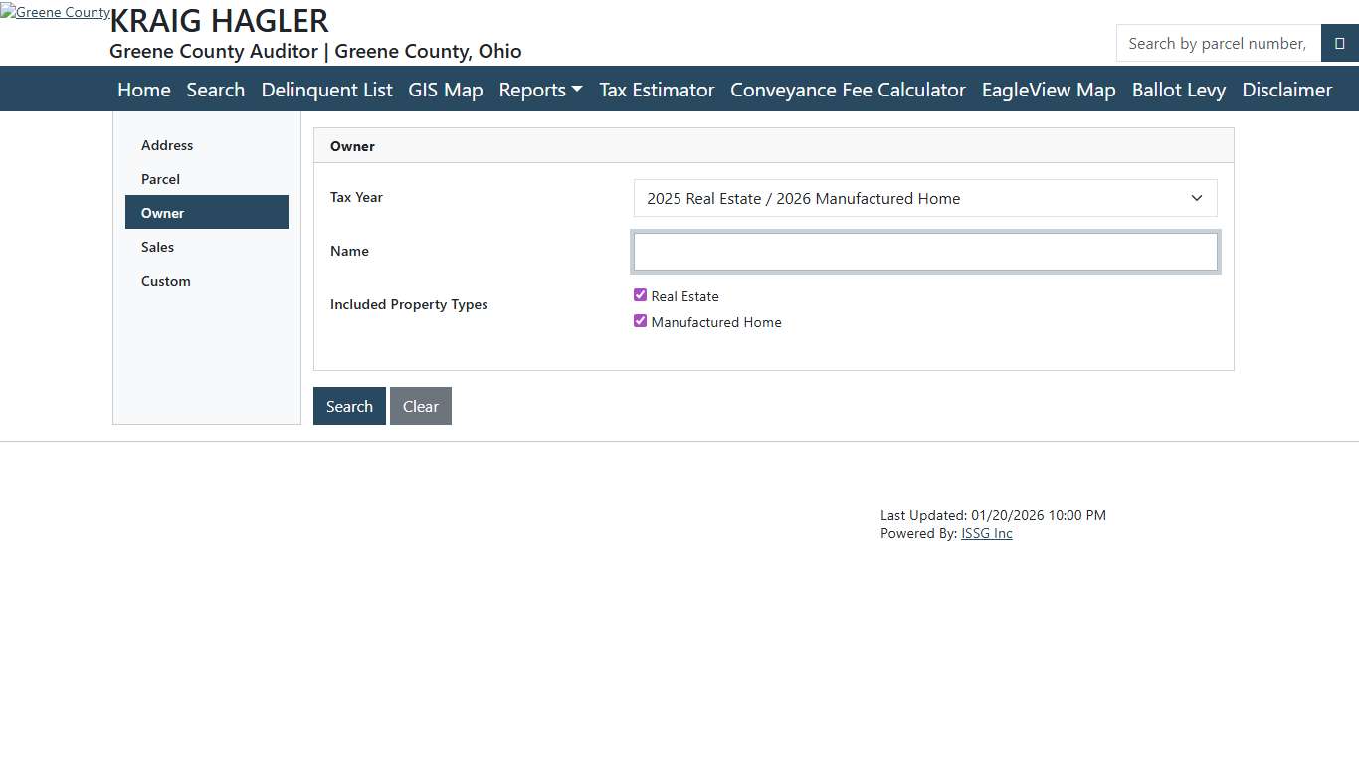Expand the Reports menu dropdown
This screenshot has height=764, width=1359.
pos(540,90)
